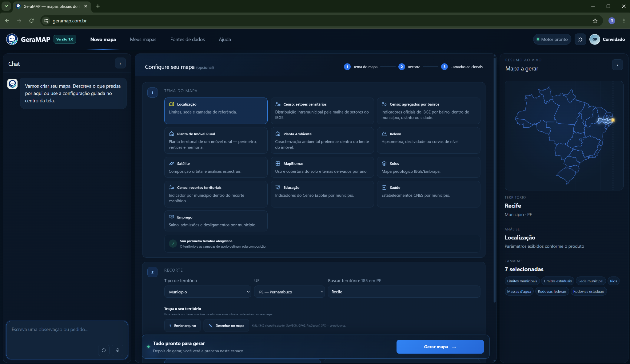Image resolution: width=630 pixels, height=364 pixels.
Task: Open the Ajuda menu item
Action: click(225, 39)
